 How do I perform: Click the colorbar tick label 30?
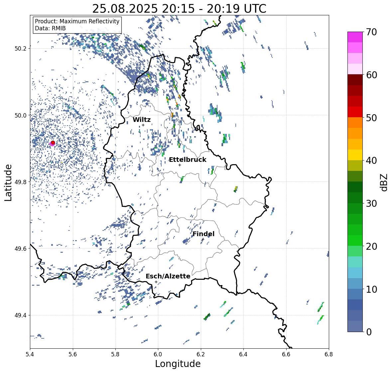tap(371, 203)
